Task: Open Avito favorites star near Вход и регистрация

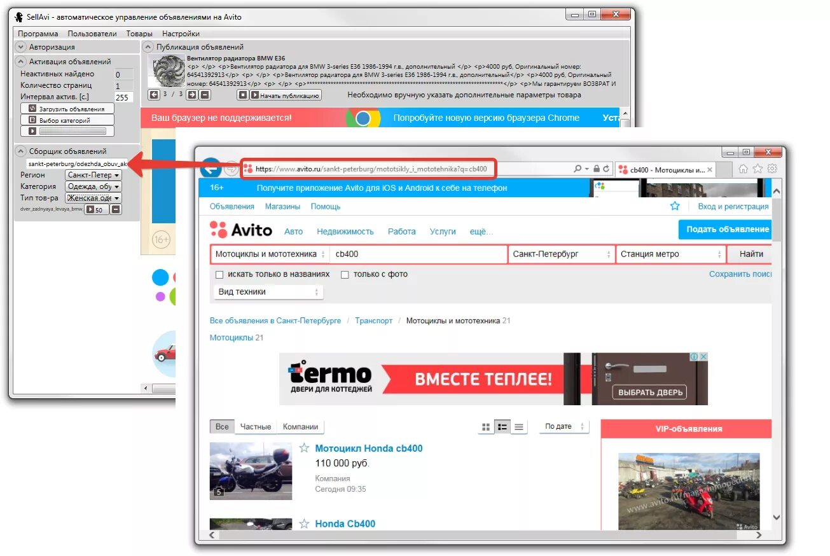Action: pyautogui.click(x=675, y=206)
